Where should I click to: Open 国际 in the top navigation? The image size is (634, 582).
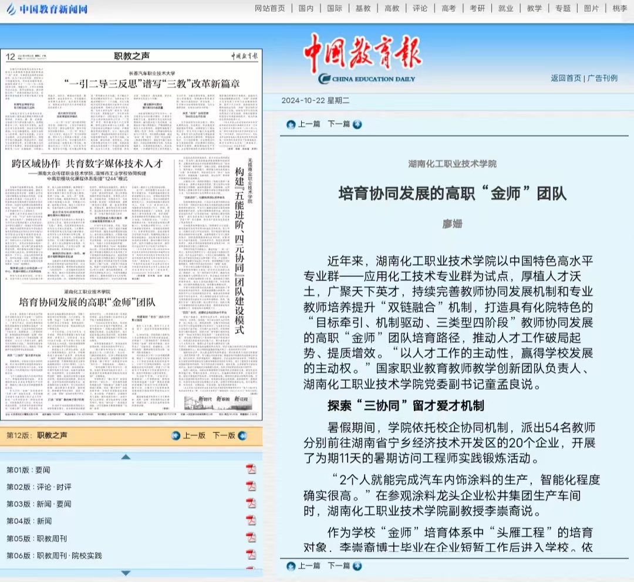tap(335, 8)
